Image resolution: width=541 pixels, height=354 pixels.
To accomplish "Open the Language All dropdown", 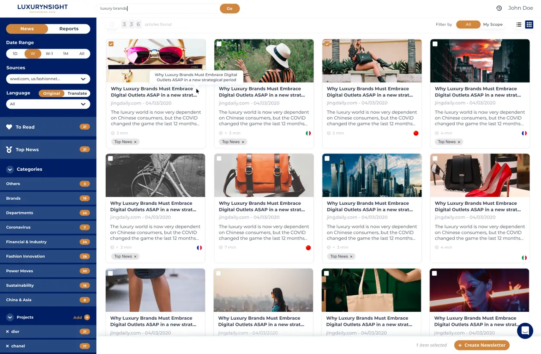I will click(x=48, y=104).
